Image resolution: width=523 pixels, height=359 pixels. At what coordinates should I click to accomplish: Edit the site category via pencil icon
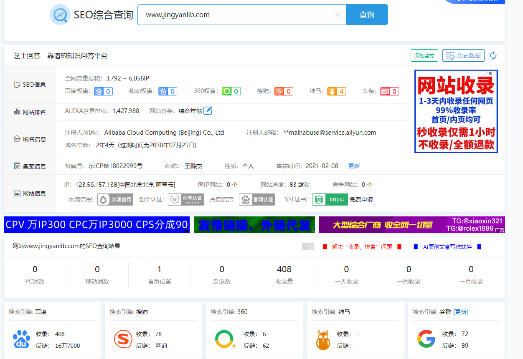208,110
